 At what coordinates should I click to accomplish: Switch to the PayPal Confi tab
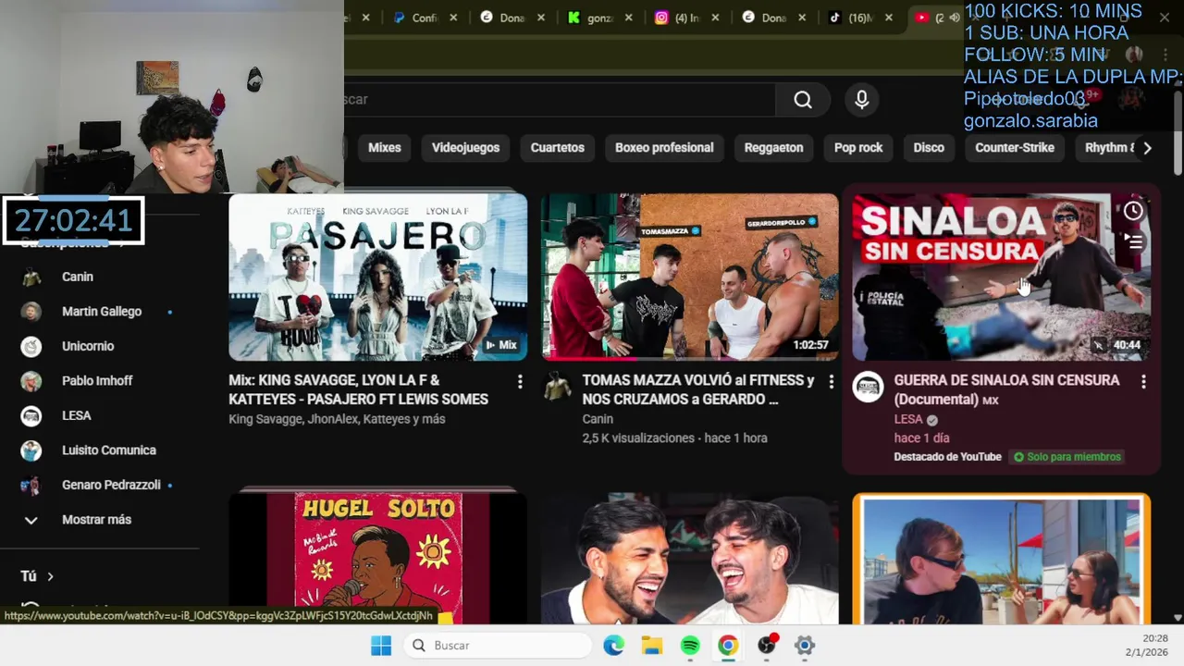point(425,18)
